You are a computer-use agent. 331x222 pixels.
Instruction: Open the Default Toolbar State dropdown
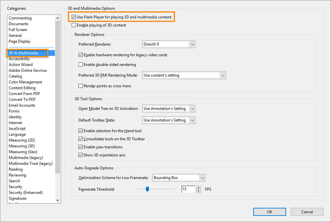(192, 120)
